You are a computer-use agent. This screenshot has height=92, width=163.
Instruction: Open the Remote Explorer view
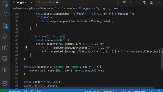click(5, 59)
